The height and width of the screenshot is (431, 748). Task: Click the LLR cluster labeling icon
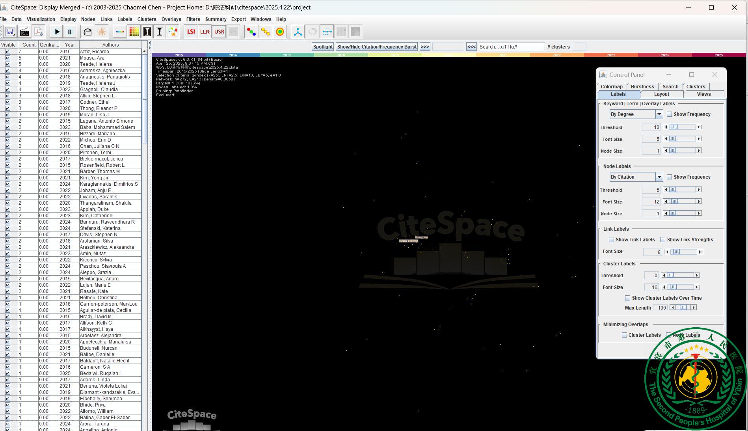tap(205, 32)
